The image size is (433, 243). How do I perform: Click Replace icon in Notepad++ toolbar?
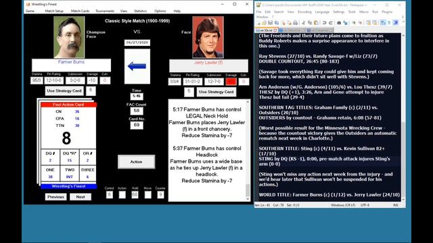click(x=345, y=23)
